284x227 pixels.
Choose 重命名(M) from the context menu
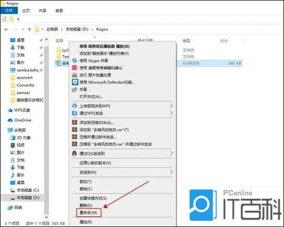point(88,213)
